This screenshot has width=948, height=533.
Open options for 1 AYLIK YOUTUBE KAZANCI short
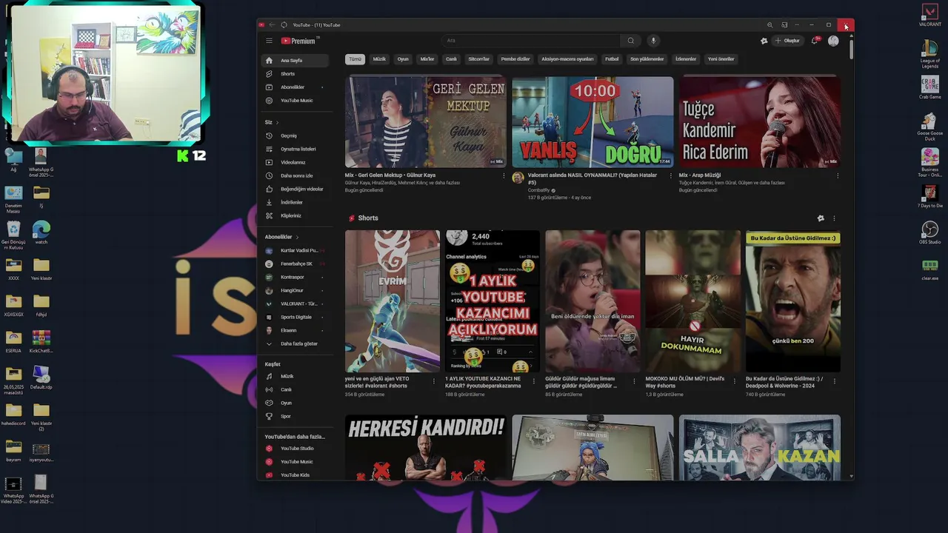[534, 382]
